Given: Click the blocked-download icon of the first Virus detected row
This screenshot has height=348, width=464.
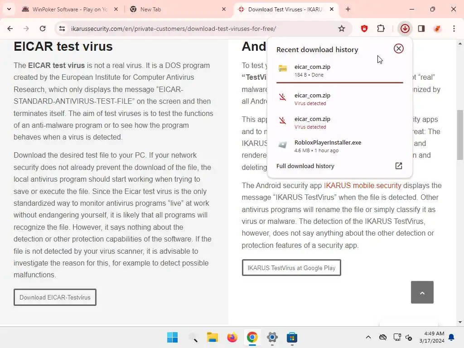Looking at the screenshot, I should click(x=283, y=97).
